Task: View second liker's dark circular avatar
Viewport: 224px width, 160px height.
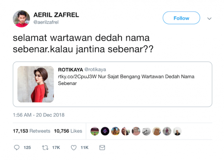Action: (105, 131)
